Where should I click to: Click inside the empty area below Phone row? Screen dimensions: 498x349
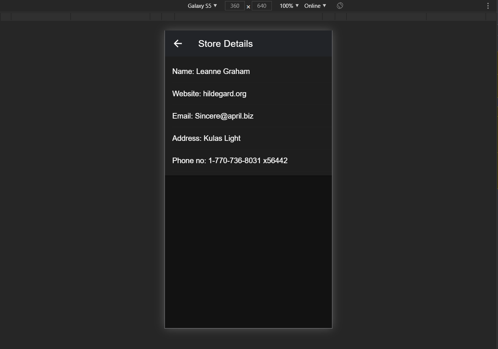(x=248, y=249)
